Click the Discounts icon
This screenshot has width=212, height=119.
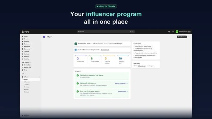pyautogui.click(x=23, y=49)
